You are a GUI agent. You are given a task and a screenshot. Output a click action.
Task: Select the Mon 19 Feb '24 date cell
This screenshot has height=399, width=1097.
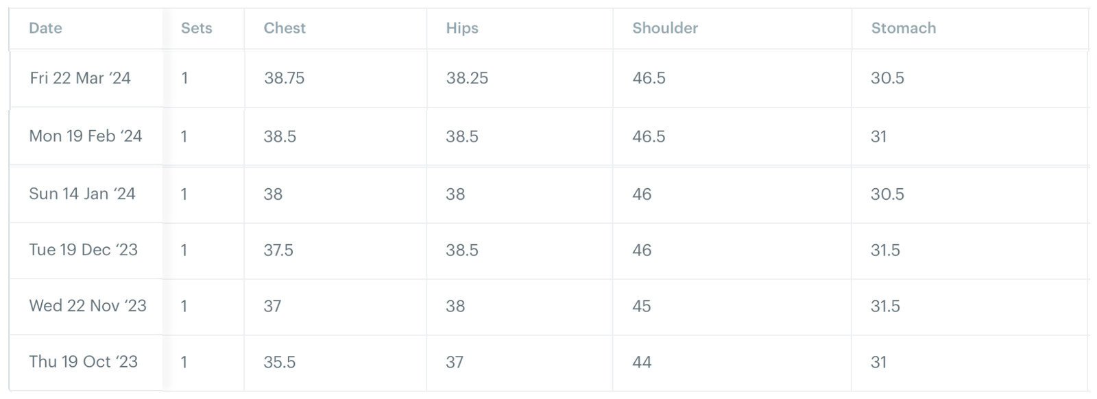(86, 136)
